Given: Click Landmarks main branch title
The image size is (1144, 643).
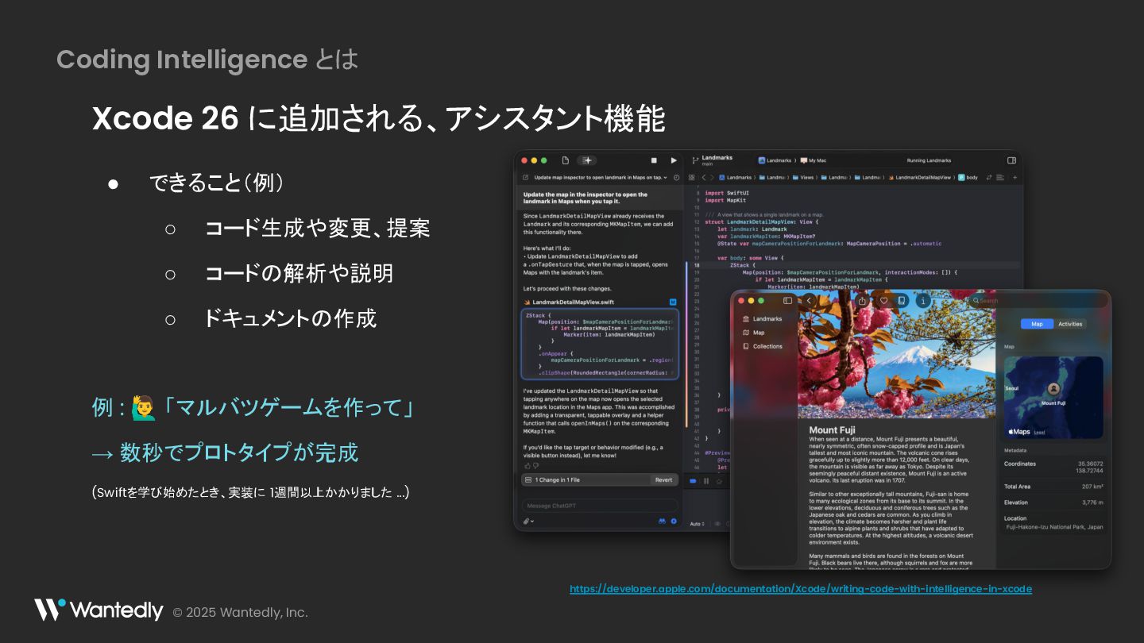Looking at the screenshot, I should coord(717,160).
